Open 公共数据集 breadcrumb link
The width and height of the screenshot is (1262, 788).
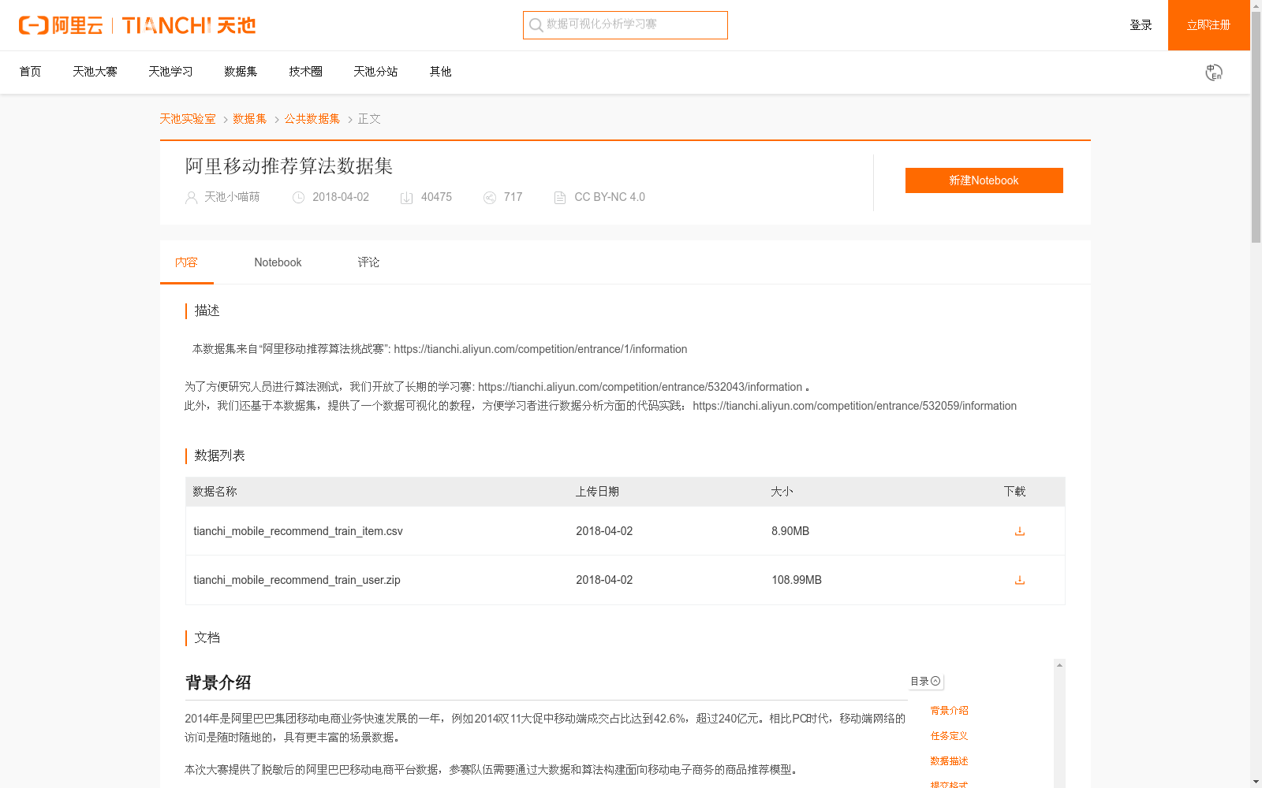[312, 119]
